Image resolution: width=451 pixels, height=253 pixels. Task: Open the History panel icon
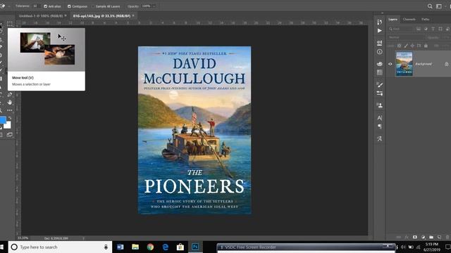pos(380,22)
